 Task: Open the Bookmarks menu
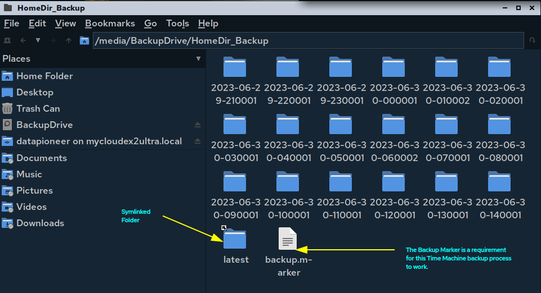coord(110,24)
